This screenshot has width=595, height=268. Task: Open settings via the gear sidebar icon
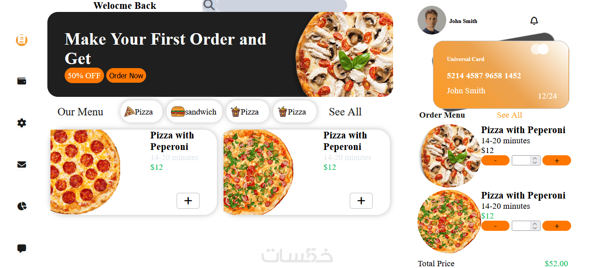[22, 123]
